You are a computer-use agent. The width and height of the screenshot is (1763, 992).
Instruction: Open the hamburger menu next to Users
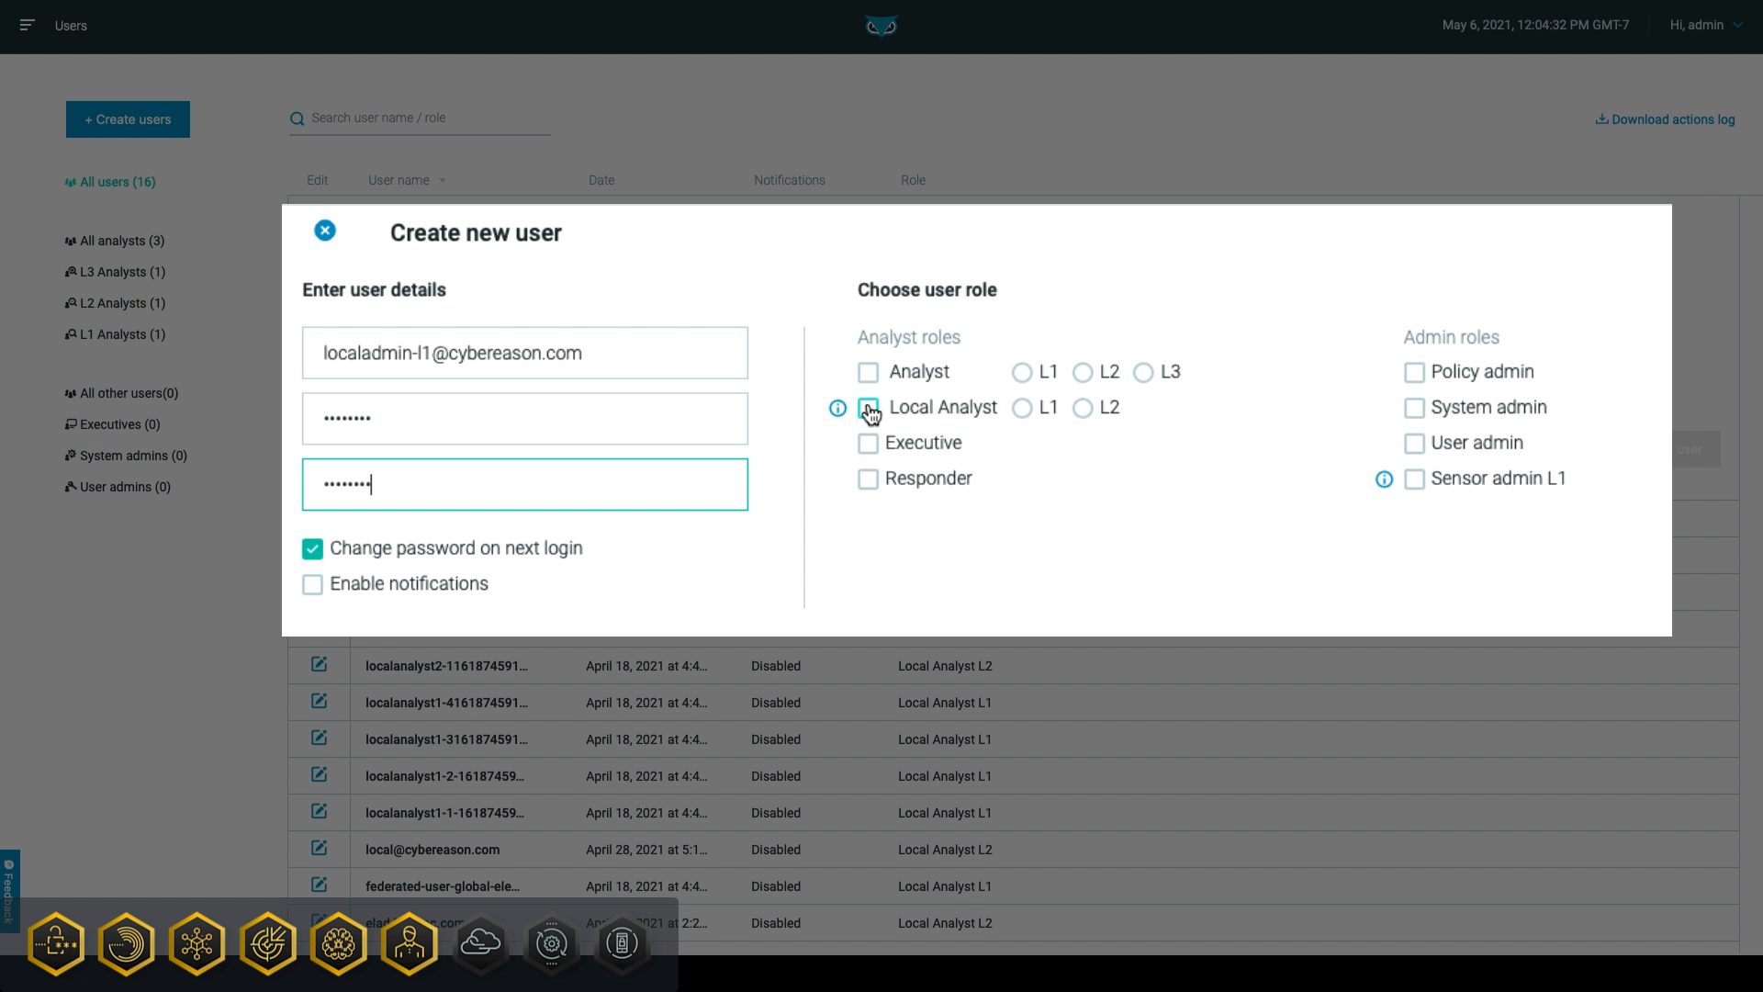28,25
